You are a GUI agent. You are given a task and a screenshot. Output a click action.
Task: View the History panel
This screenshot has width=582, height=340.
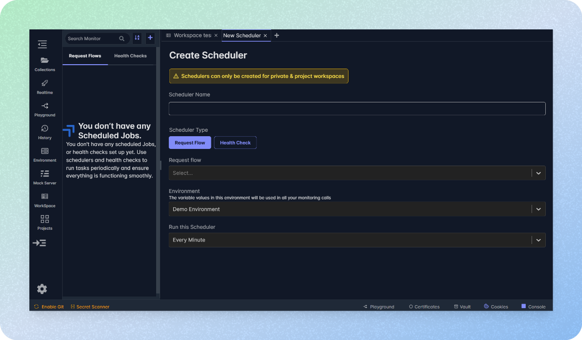(45, 132)
